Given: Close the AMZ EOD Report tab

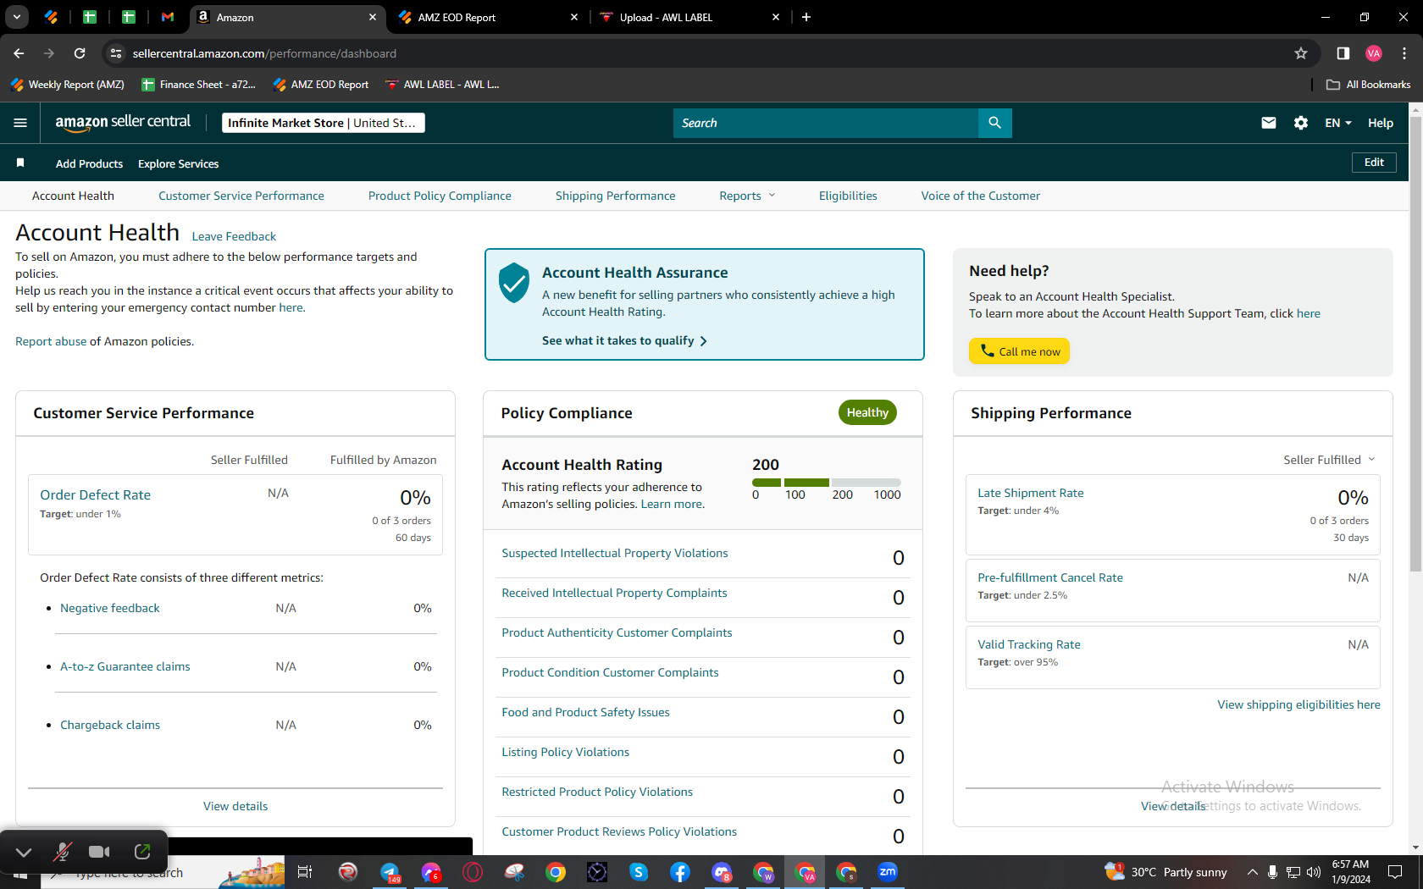Looking at the screenshot, I should coord(574,17).
